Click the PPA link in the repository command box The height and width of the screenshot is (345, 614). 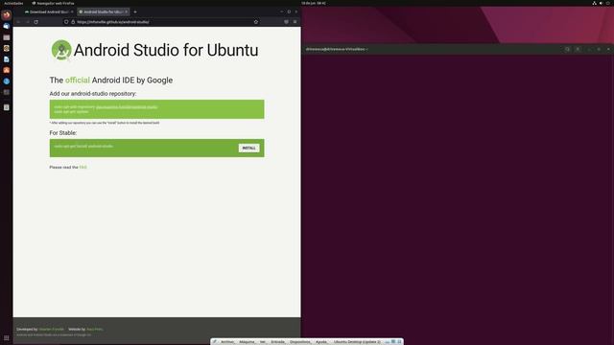click(x=127, y=106)
